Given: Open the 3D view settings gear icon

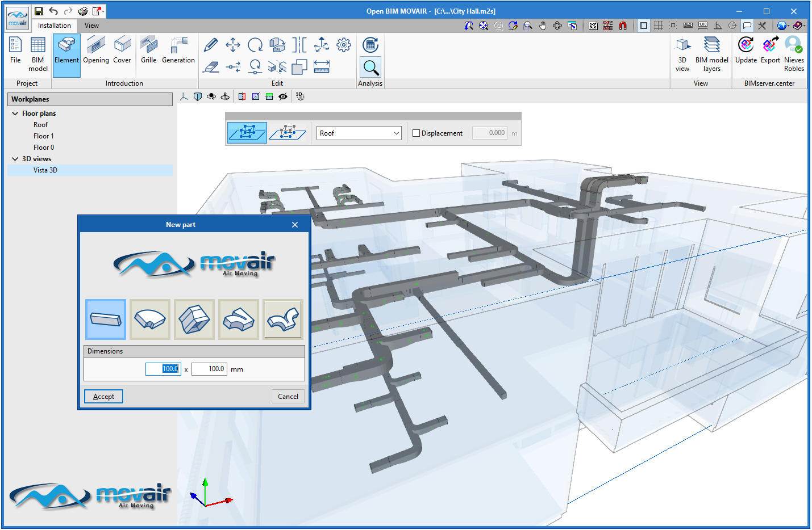Looking at the screenshot, I should click(300, 96).
